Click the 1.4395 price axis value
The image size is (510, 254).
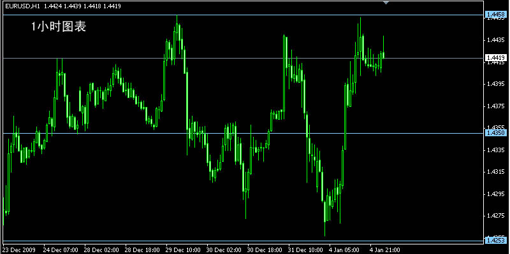click(x=496, y=84)
